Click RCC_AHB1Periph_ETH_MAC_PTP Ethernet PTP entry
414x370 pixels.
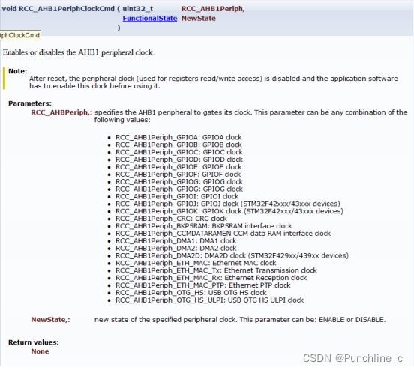tap(203, 285)
